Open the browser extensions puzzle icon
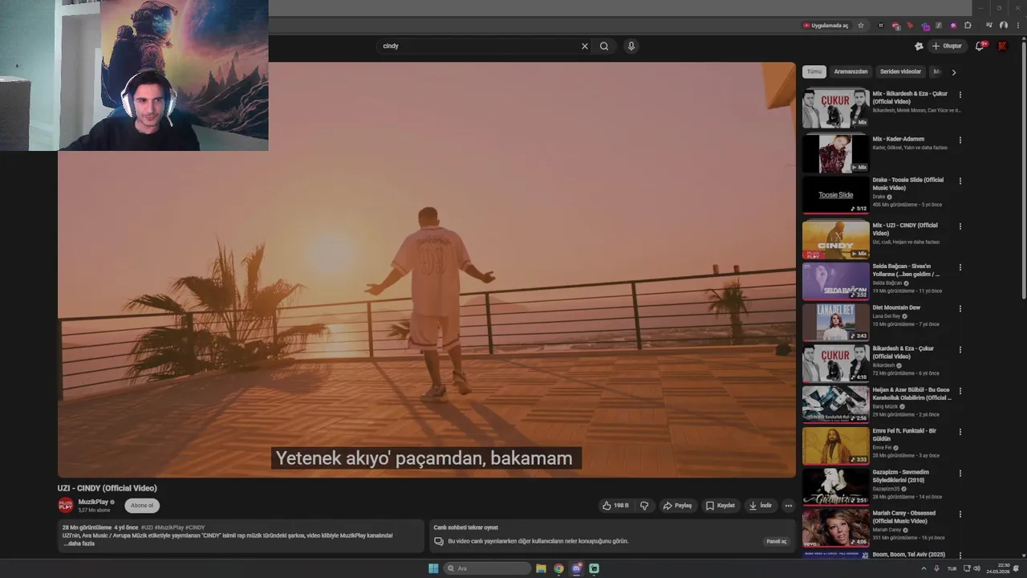1027x578 pixels. point(968,25)
